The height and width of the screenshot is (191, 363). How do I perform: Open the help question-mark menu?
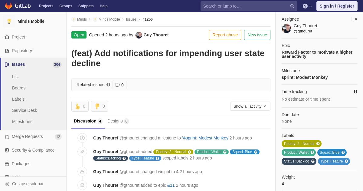click(x=307, y=6)
